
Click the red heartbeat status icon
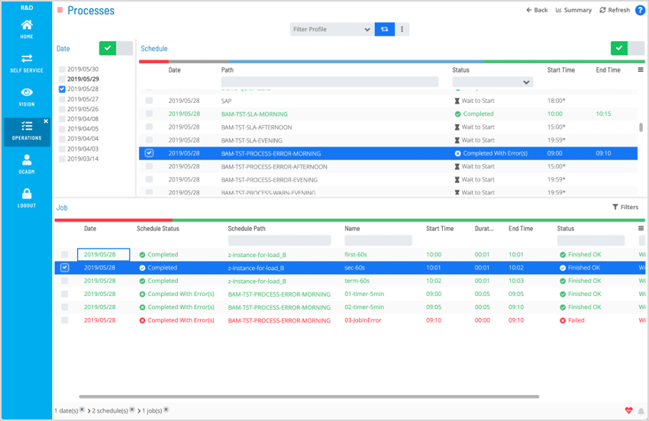click(628, 410)
